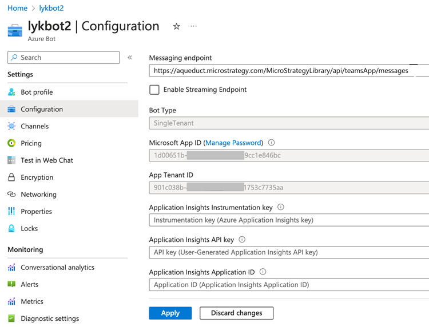
Task: Click the Networking icon in sidebar
Action: pyautogui.click(x=11, y=195)
